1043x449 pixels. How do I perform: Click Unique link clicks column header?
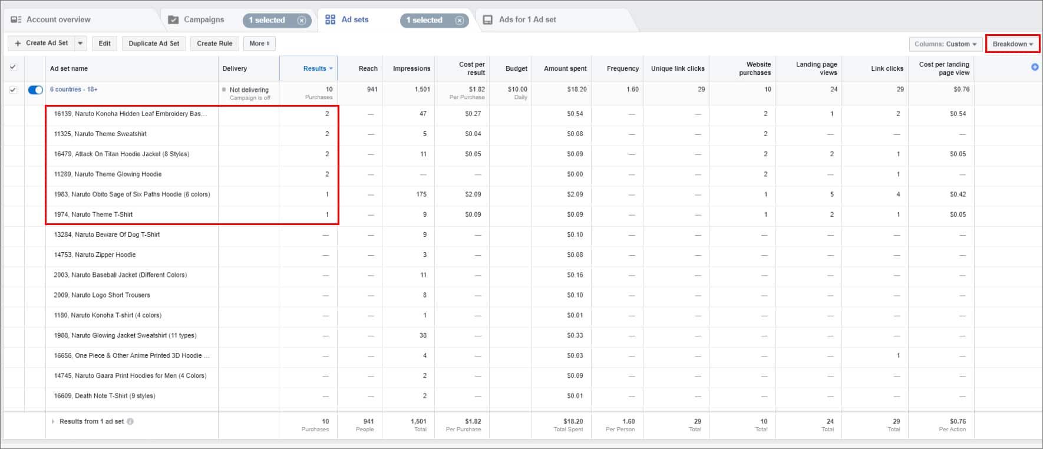click(x=676, y=68)
